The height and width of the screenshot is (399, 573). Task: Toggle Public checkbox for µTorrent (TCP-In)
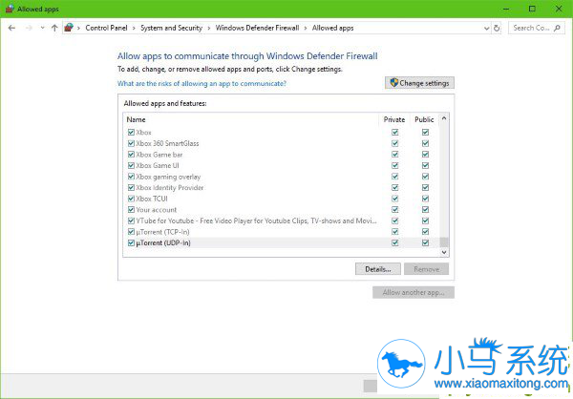(x=425, y=232)
